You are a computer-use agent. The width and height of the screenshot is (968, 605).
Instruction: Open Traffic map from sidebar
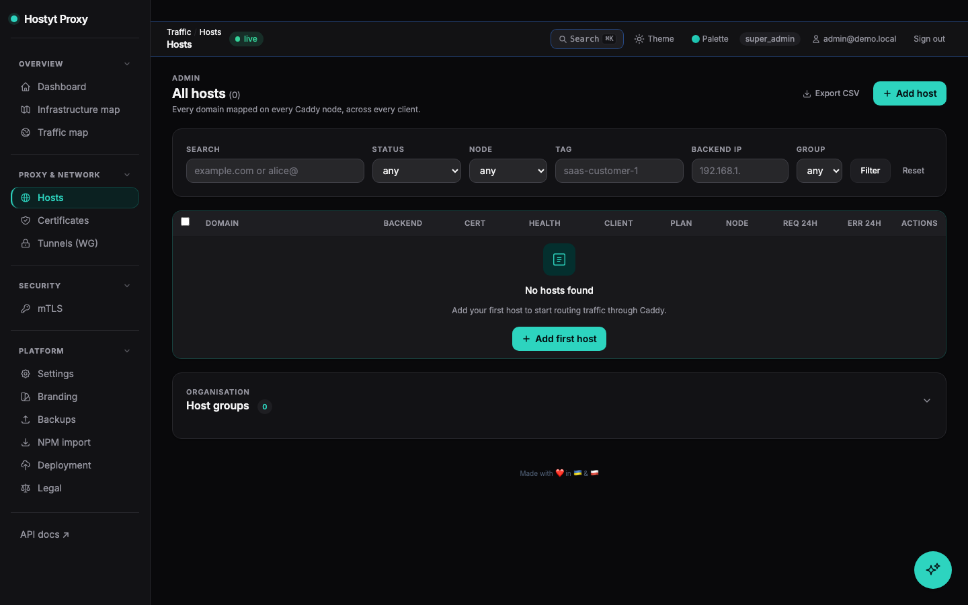[75, 132]
